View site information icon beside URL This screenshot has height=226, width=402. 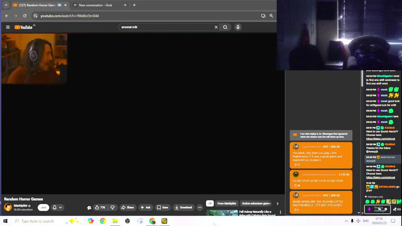pos(35,16)
